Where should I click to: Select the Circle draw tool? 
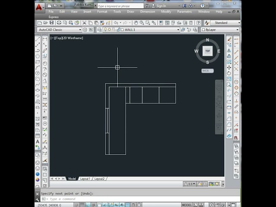coord(38,73)
